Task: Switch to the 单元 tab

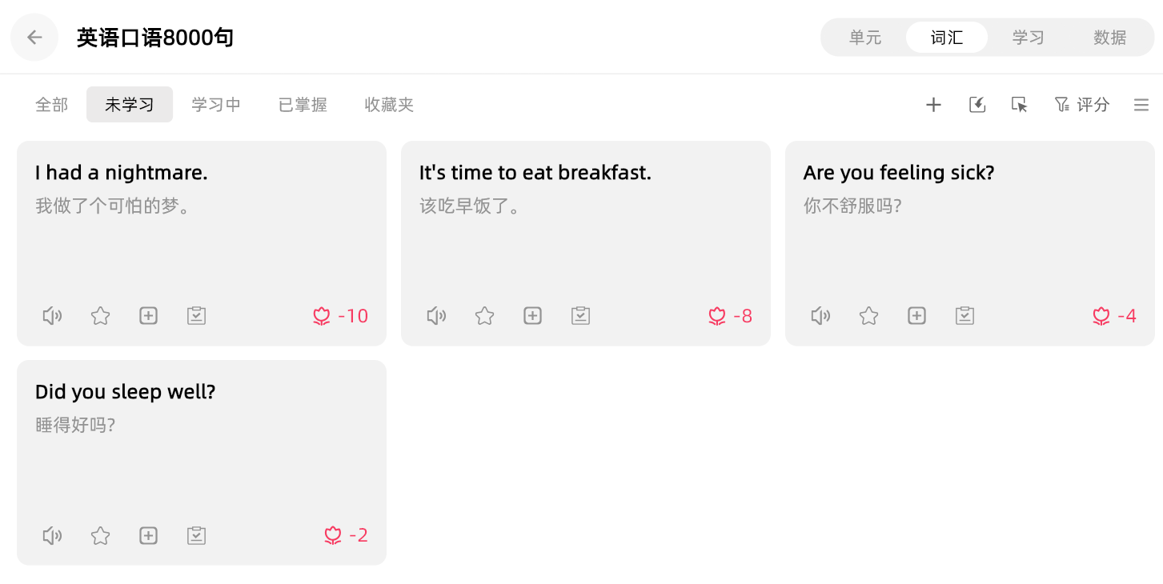Action: (x=865, y=38)
